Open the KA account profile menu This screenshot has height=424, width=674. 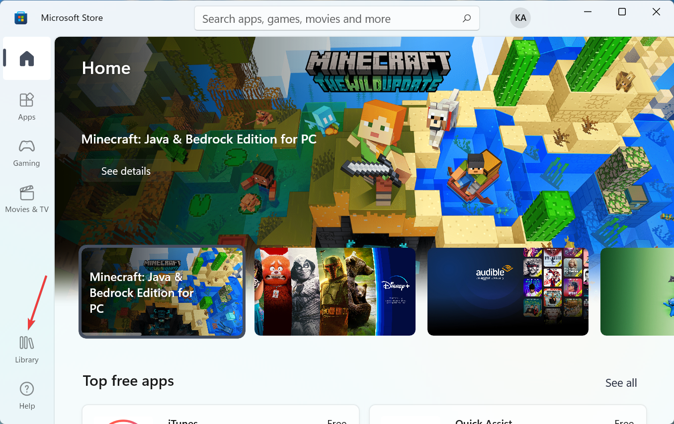(520, 18)
